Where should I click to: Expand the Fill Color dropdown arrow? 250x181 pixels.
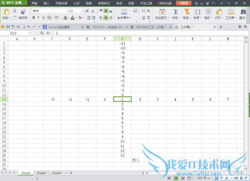coord(69,18)
